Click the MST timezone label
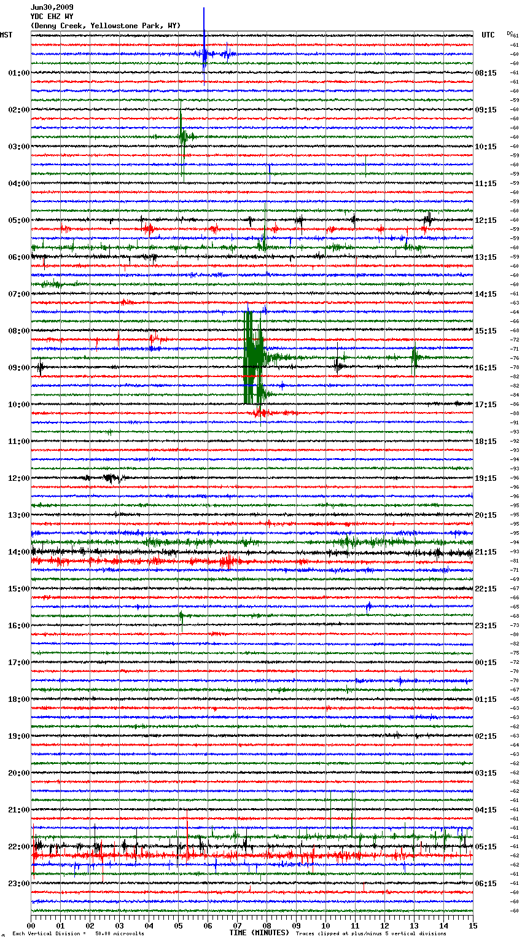522x942 pixels. click(x=6, y=35)
